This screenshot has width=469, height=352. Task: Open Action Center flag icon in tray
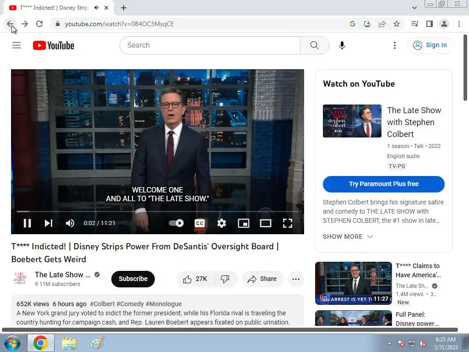tap(401, 343)
